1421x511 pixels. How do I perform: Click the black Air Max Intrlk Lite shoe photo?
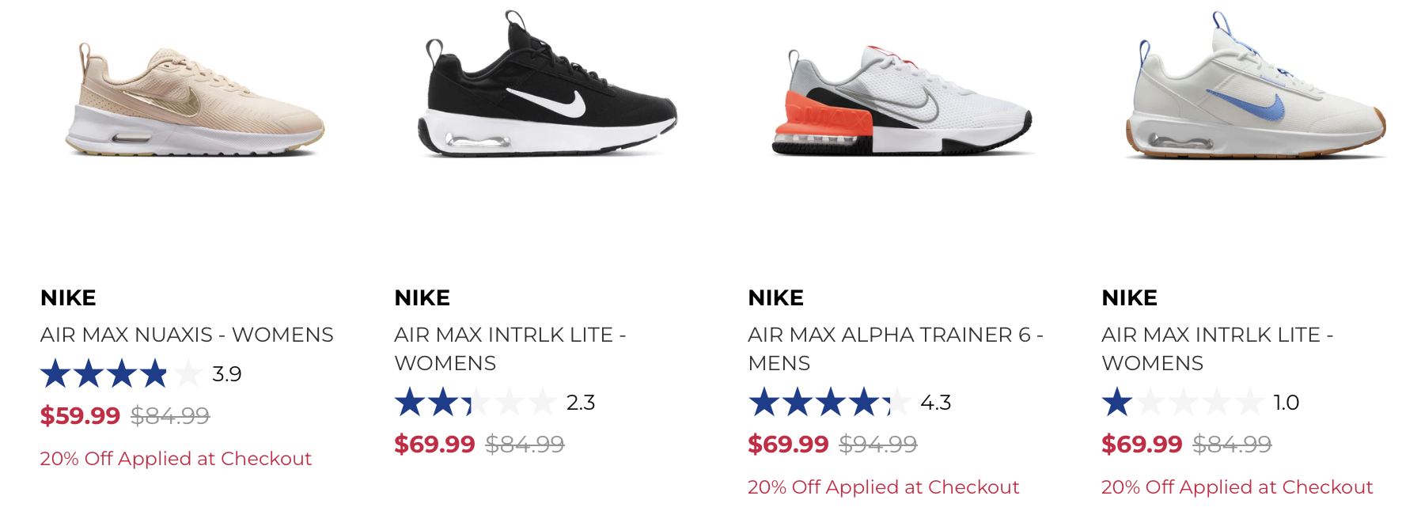pos(548,91)
